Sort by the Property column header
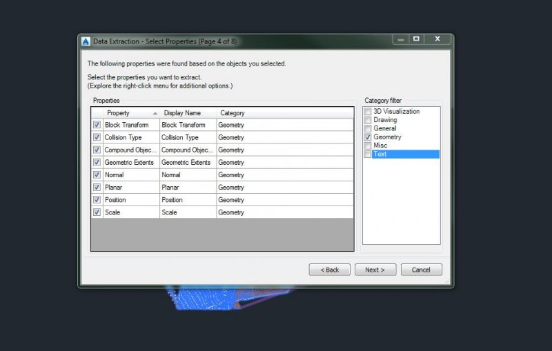 coord(131,113)
